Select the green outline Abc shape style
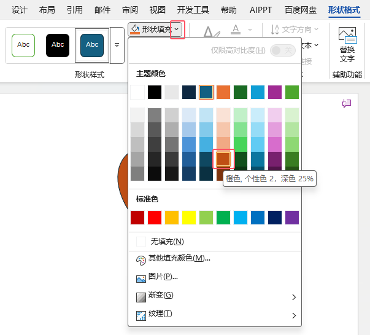Image resolution: width=370 pixels, height=335 pixels. [23, 45]
